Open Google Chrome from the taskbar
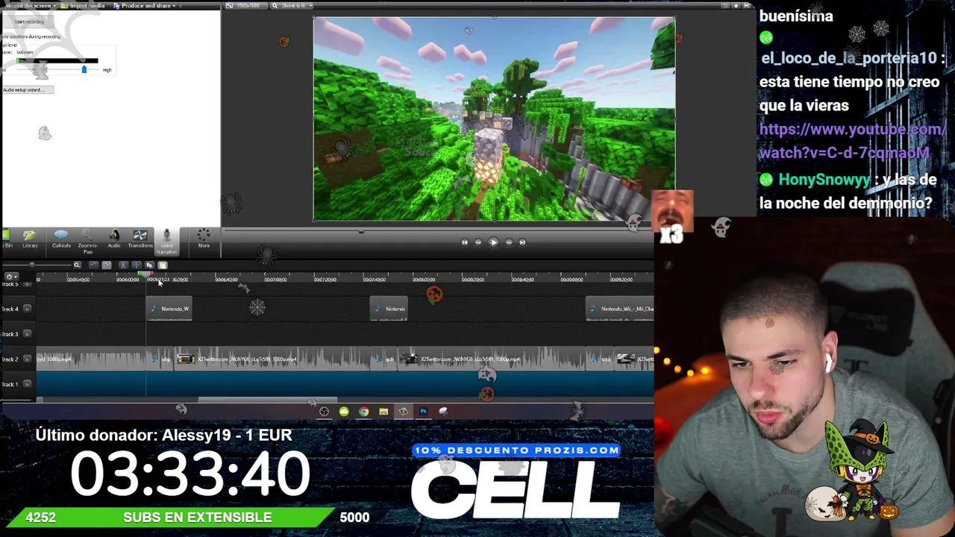The height and width of the screenshot is (537, 955). coord(363,412)
